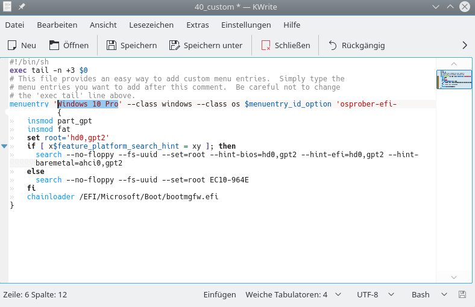Viewport: 475px width, 307px height.
Task: Click the 'baremetal=ahci0,gpt2' text
Action: coord(79,163)
